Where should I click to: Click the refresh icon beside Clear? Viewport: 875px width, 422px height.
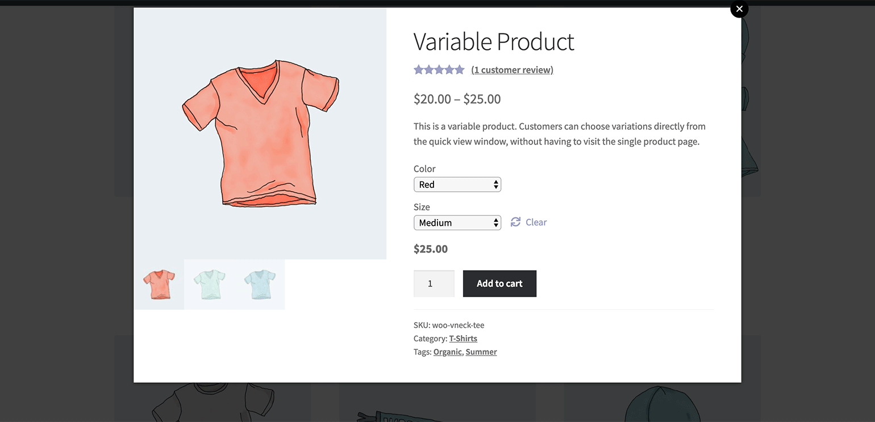(515, 222)
